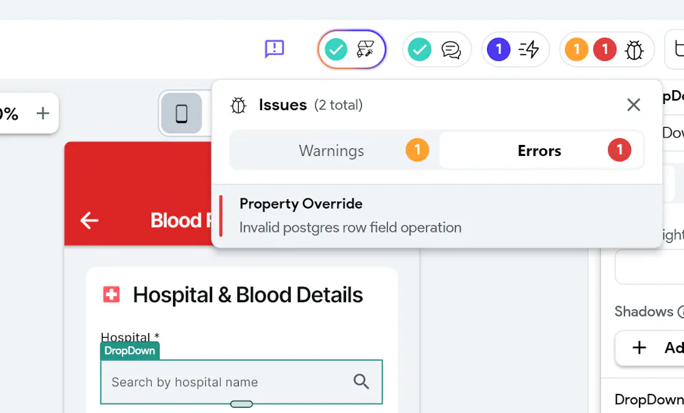Open the AI theme wand icon button

point(365,49)
